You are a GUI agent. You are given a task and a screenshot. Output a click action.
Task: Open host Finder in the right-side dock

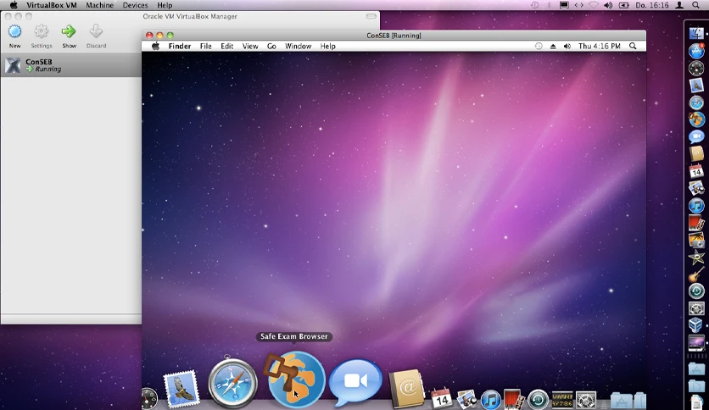pyautogui.click(x=696, y=32)
